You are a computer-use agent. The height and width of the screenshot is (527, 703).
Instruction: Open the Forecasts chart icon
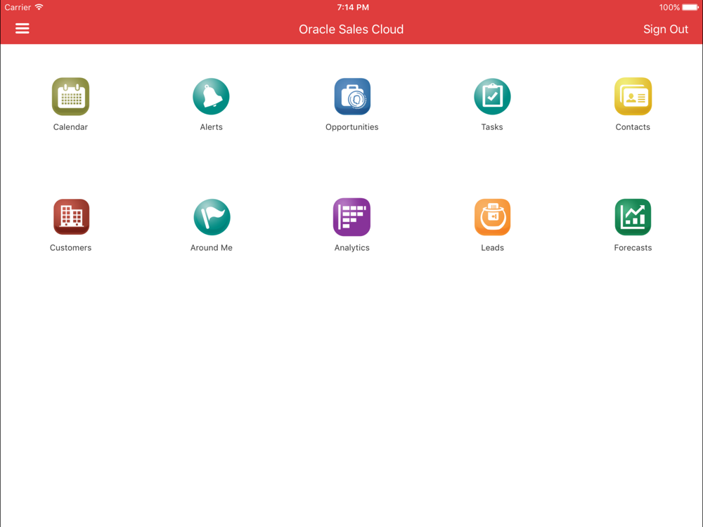click(633, 217)
